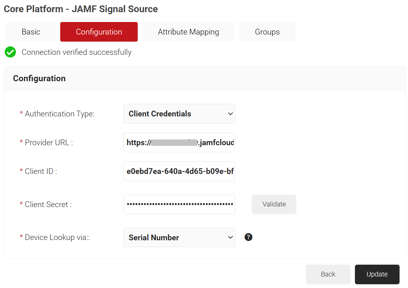
Task: Click the 'Connection verified successfully' message
Action: [x=76, y=52]
